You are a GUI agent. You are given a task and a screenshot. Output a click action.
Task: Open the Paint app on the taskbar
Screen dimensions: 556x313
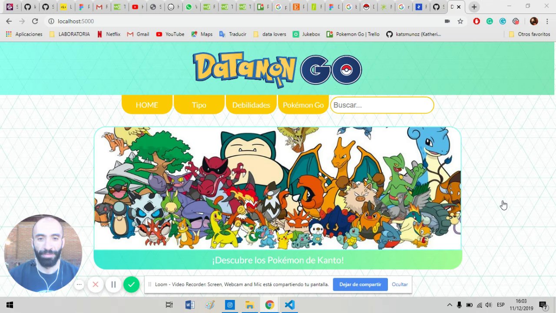point(210,305)
